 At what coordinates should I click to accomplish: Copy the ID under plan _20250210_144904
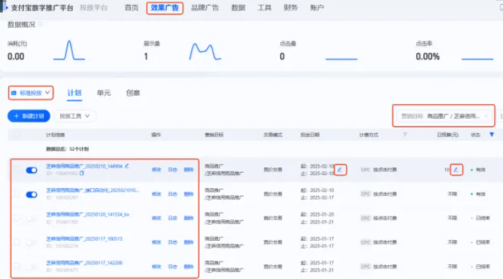(82, 174)
